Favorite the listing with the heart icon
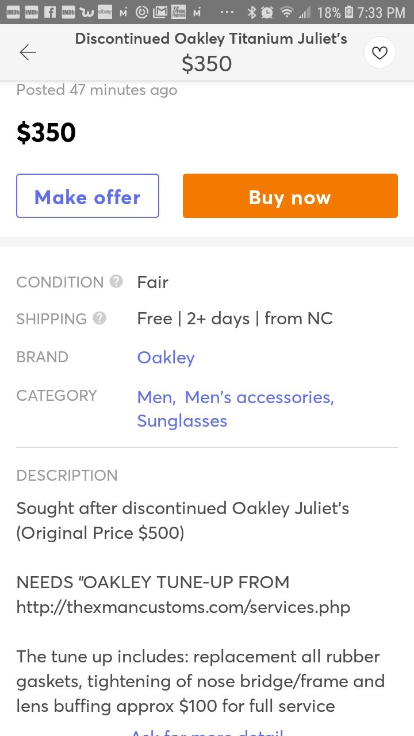This screenshot has width=414, height=736. pyautogui.click(x=379, y=52)
